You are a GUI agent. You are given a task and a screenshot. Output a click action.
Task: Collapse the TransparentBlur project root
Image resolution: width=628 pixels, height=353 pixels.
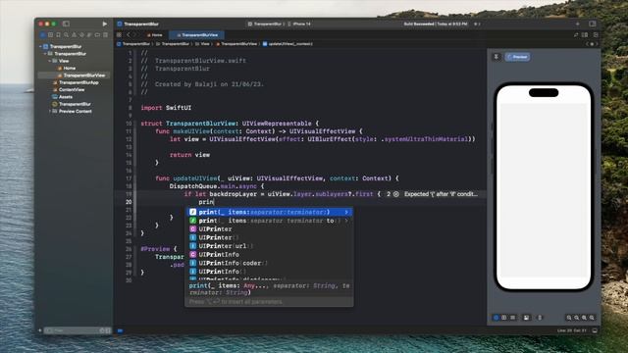click(40, 46)
